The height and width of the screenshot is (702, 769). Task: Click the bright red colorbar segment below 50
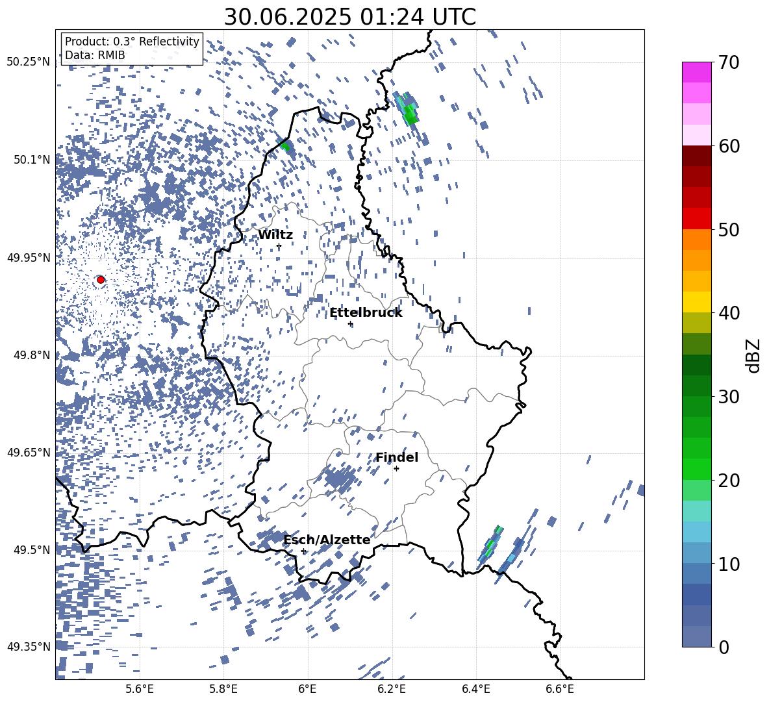click(x=696, y=219)
